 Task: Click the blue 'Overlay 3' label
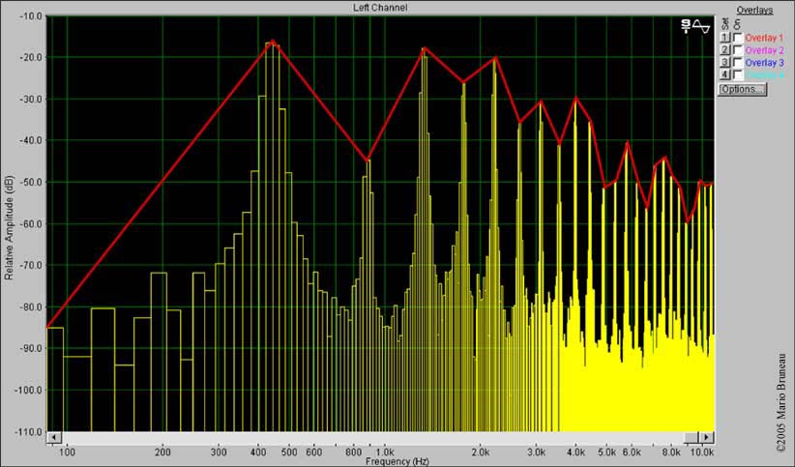[x=764, y=63]
